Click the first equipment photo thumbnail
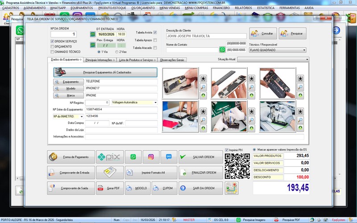357x223 pixels. pos(180,83)
